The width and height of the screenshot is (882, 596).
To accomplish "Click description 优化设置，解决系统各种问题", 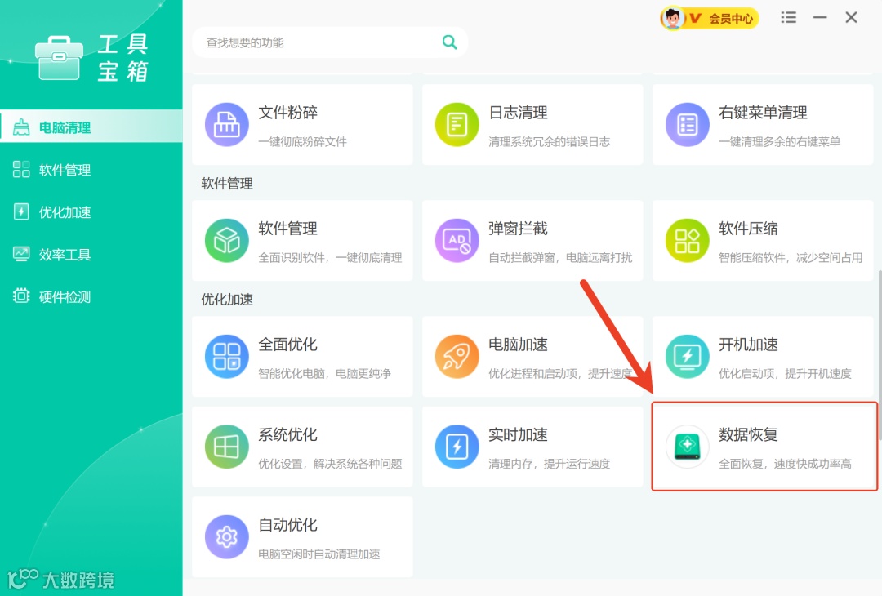I will coord(330,464).
